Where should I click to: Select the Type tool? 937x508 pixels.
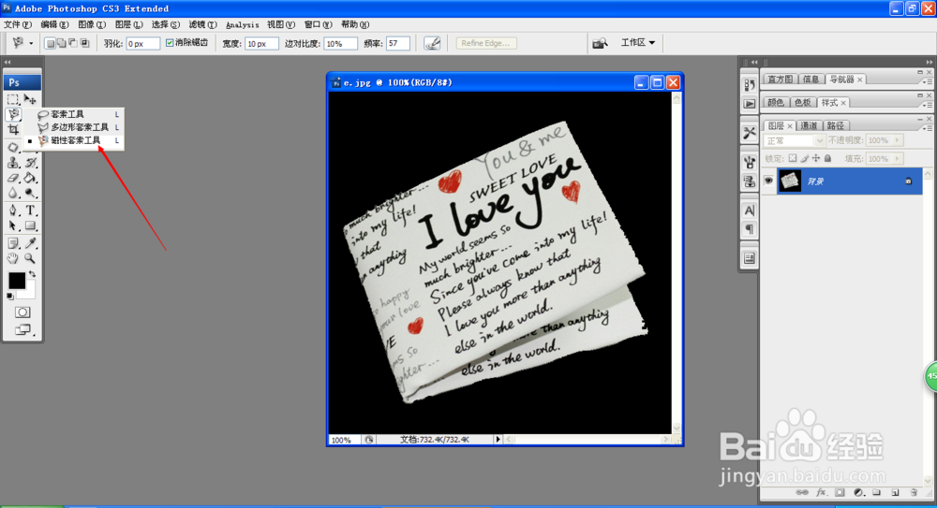pyautogui.click(x=30, y=210)
